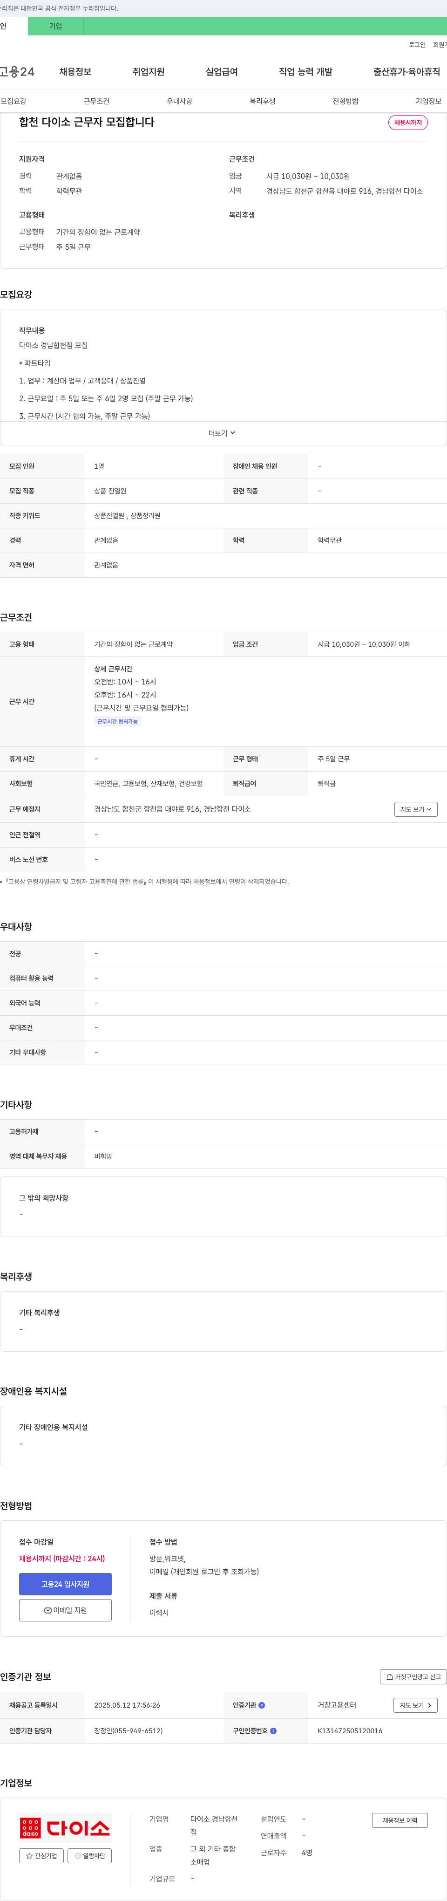Image resolution: width=447 pixels, height=1901 pixels.
Task: Jump to the 복리후생 section tab
Action: [263, 101]
